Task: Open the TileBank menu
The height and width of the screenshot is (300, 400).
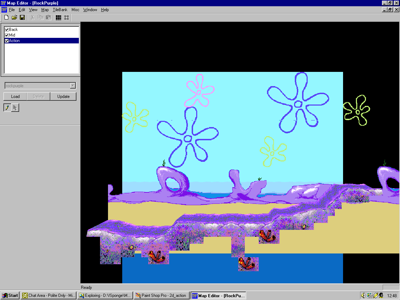Action: 60,10
